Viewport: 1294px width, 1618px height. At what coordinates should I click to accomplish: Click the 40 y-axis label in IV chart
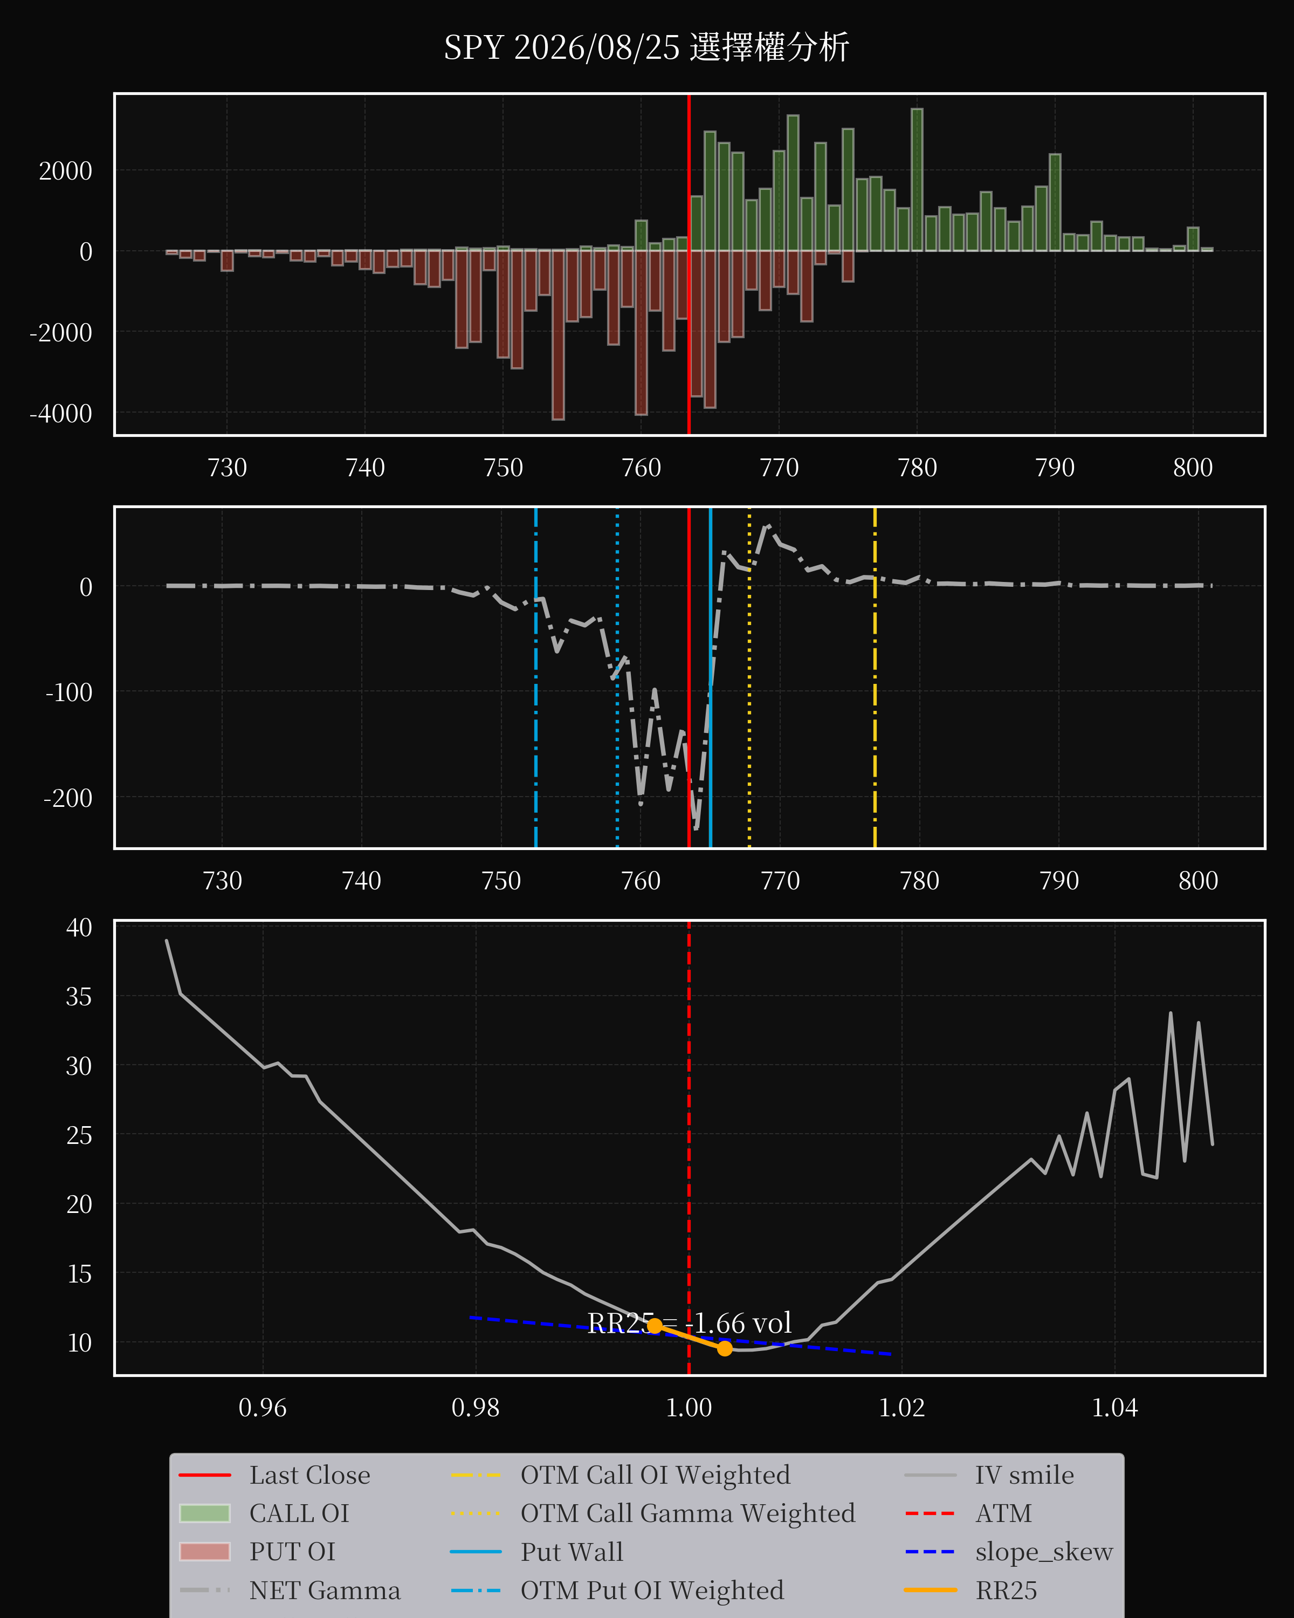[79, 928]
